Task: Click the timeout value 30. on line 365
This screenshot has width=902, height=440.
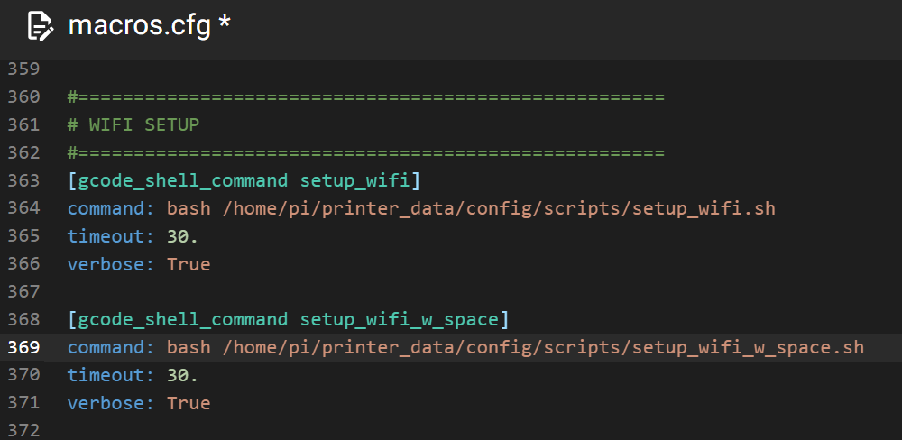Action: point(183,236)
